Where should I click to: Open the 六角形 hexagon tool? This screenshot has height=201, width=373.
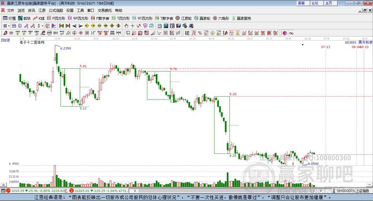(x=221, y=18)
